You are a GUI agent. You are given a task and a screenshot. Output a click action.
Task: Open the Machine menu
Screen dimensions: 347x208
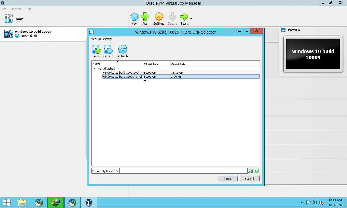pos(16,9)
